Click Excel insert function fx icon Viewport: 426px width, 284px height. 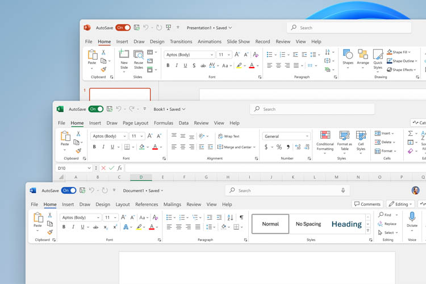point(119,168)
